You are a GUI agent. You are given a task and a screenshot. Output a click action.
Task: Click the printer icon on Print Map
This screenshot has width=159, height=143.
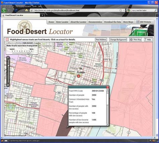click(x=131, y=40)
